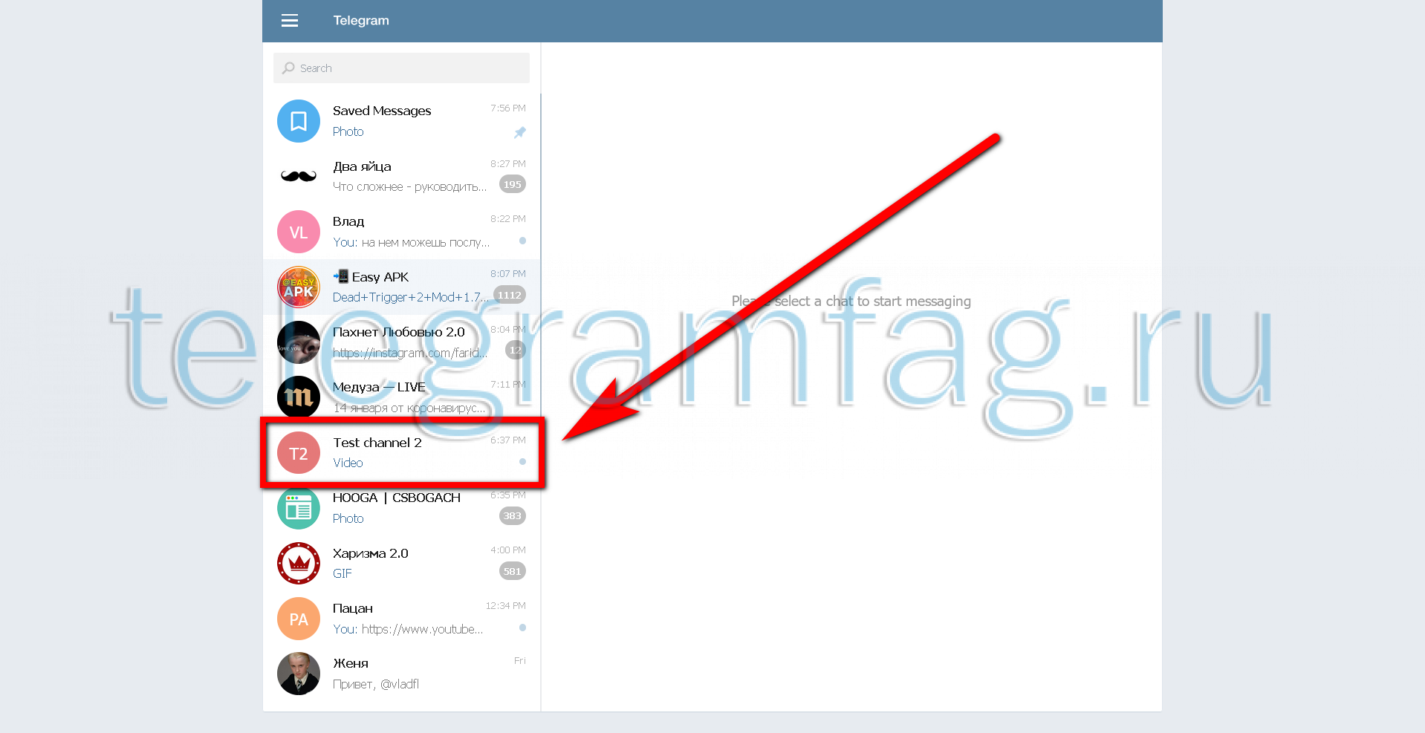Viewport: 1425px width, 733px height.
Task: Click Привет, @vladfl message preview
Action: tap(376, 684)
